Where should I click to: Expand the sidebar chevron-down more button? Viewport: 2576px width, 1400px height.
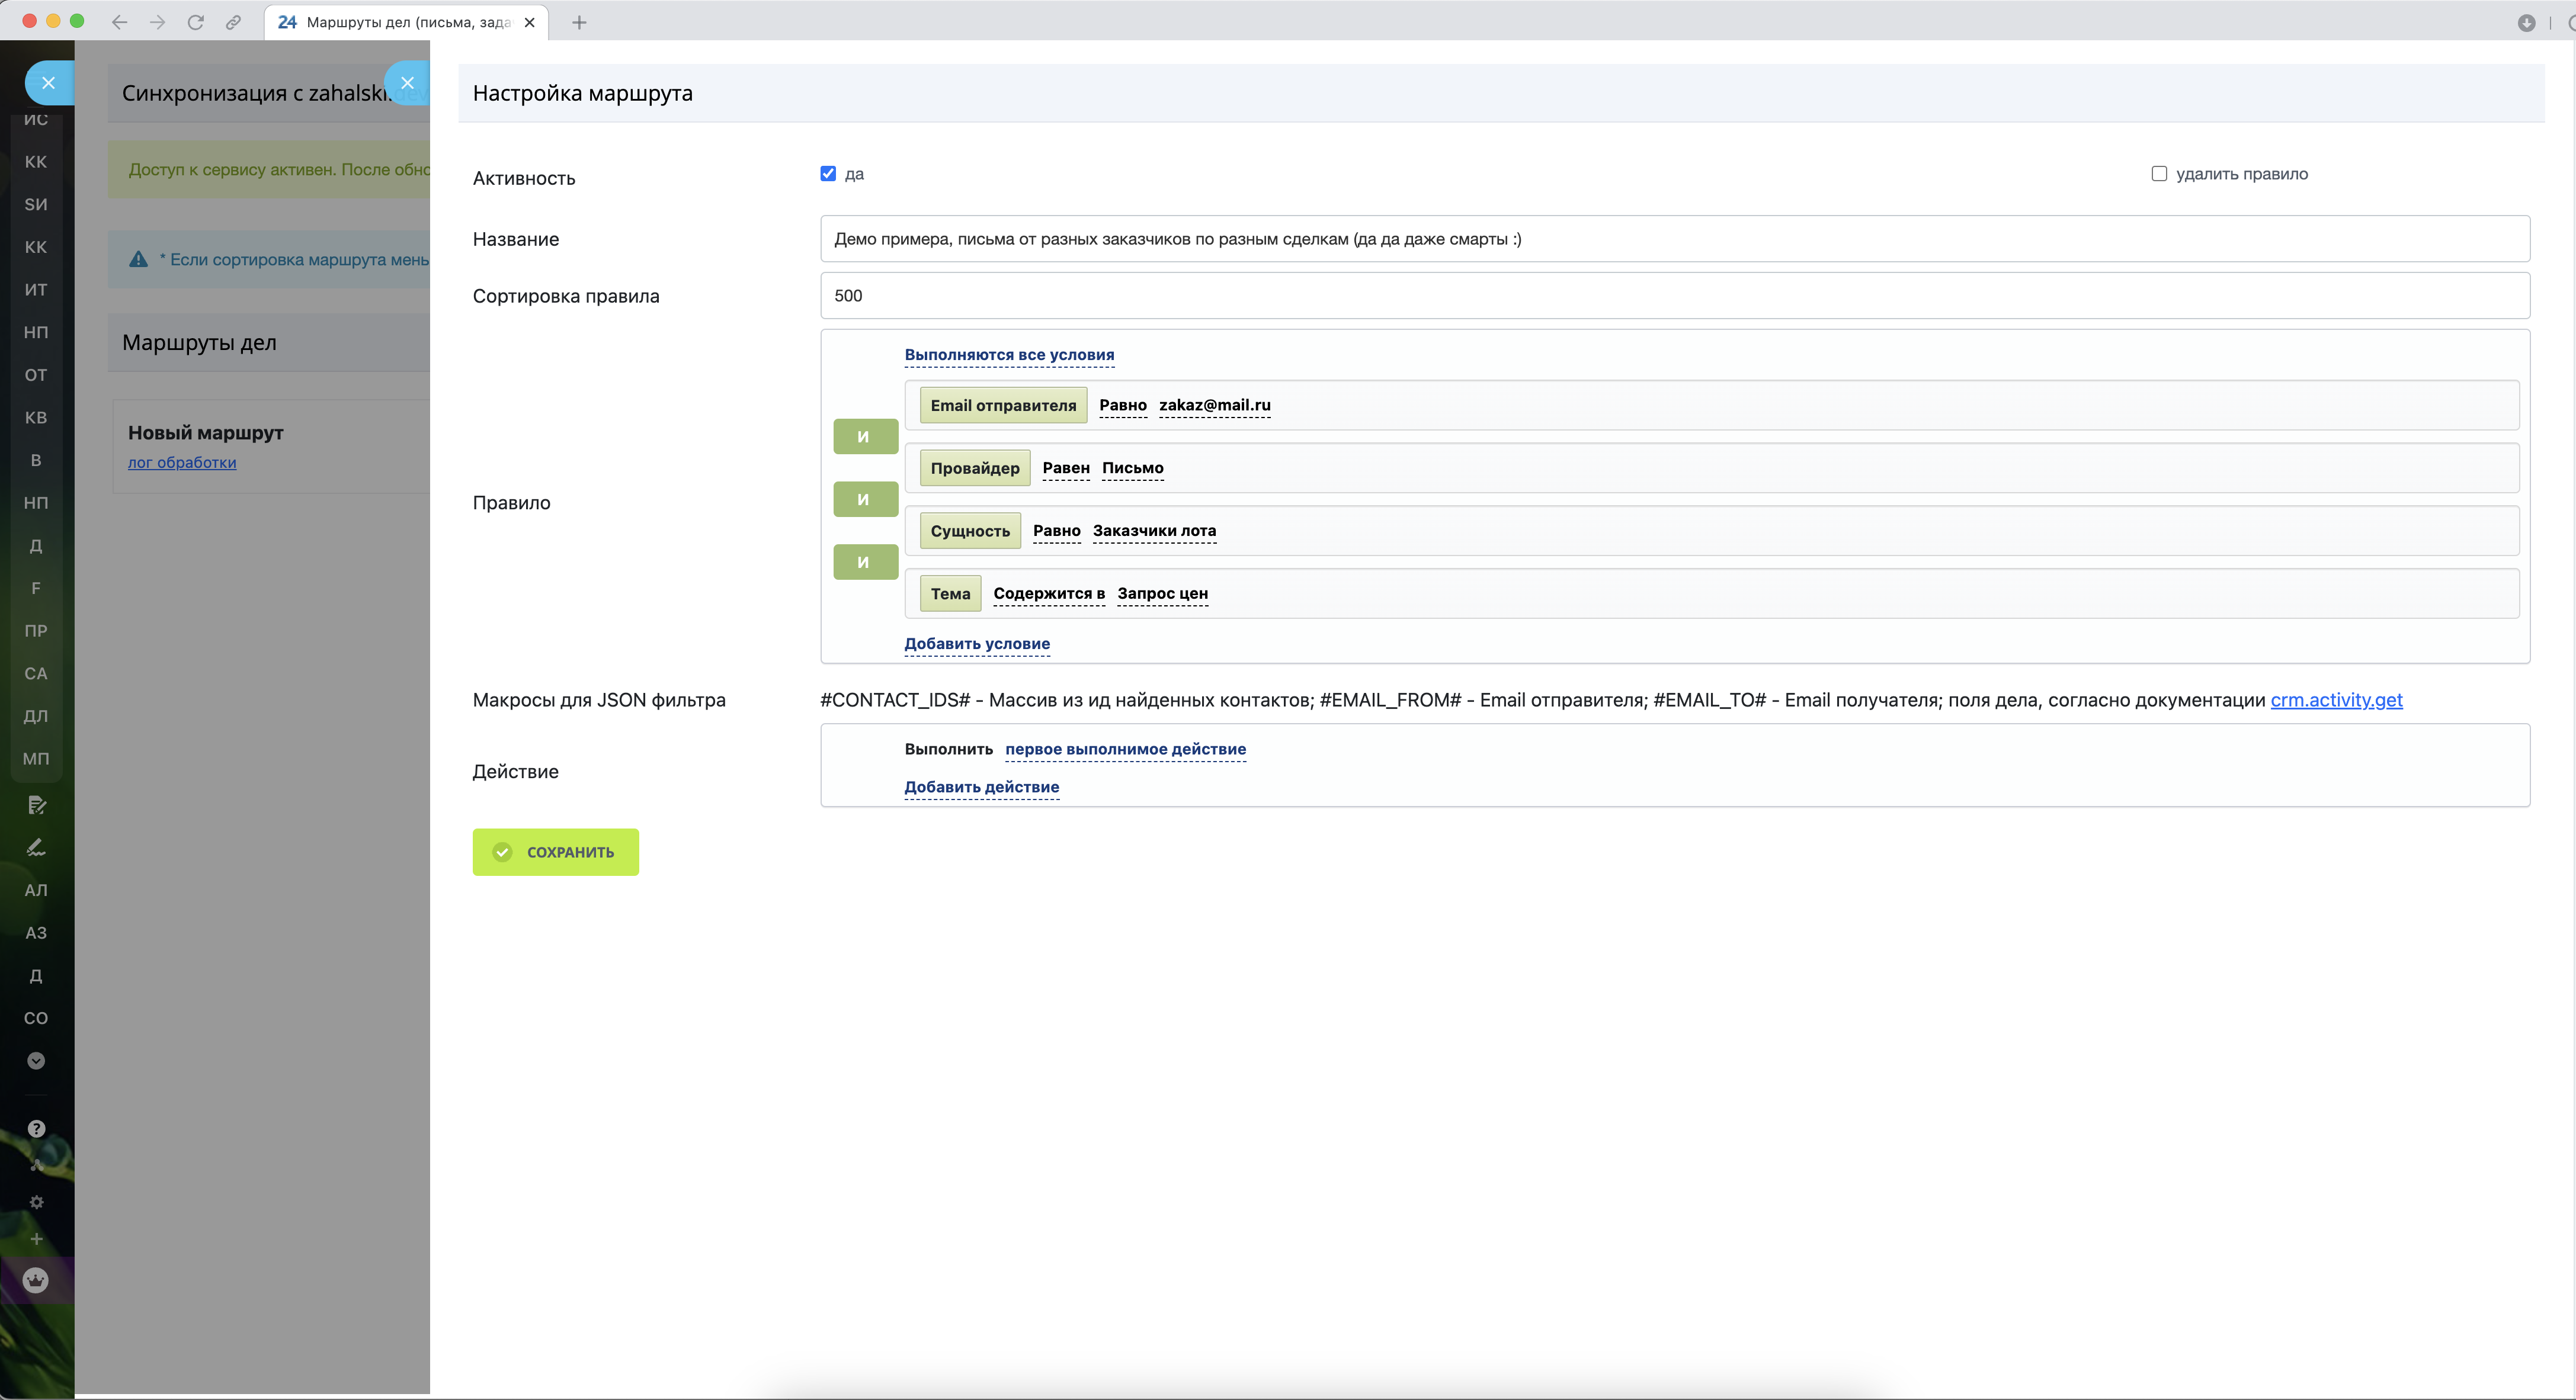pyautogui.click(x=36, y=1060)
